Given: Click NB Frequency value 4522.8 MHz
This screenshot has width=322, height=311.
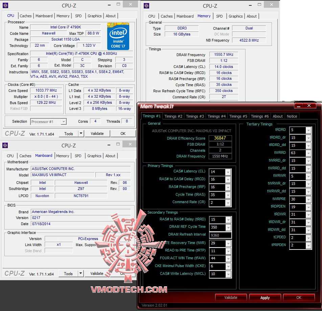Looking at the screenshot, I should point(249,41).
